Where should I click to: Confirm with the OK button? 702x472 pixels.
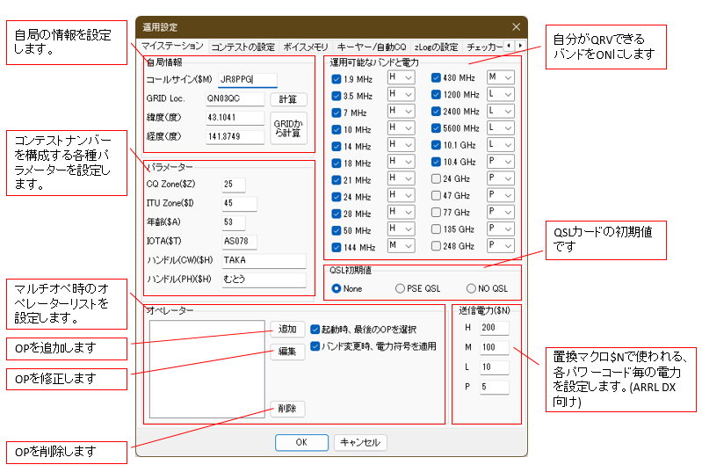(x=301, y=442)
